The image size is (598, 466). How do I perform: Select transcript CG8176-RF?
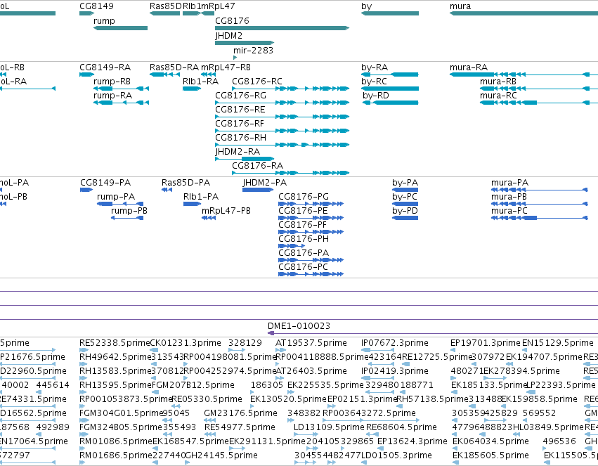[x=240, y=124]
